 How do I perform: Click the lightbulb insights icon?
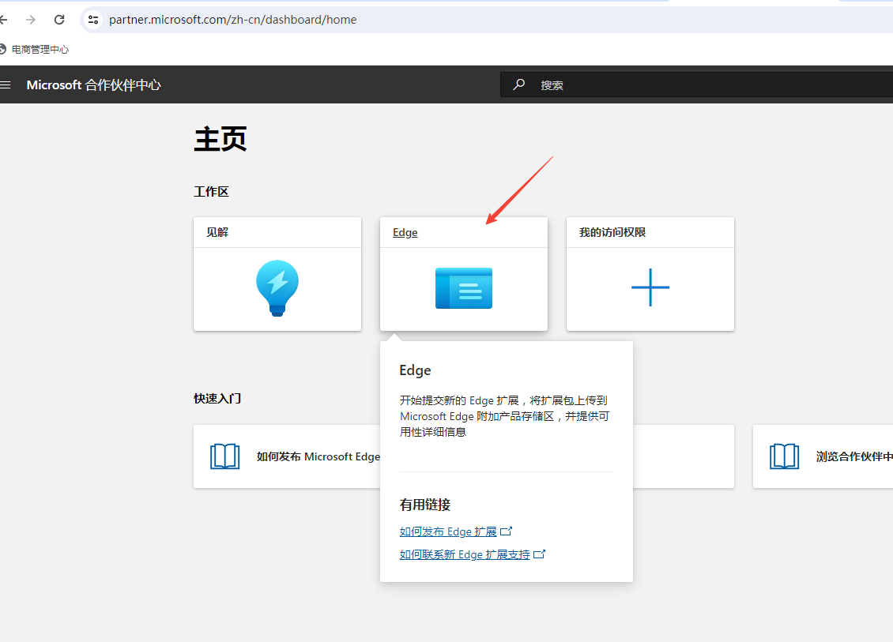(277, 288)
